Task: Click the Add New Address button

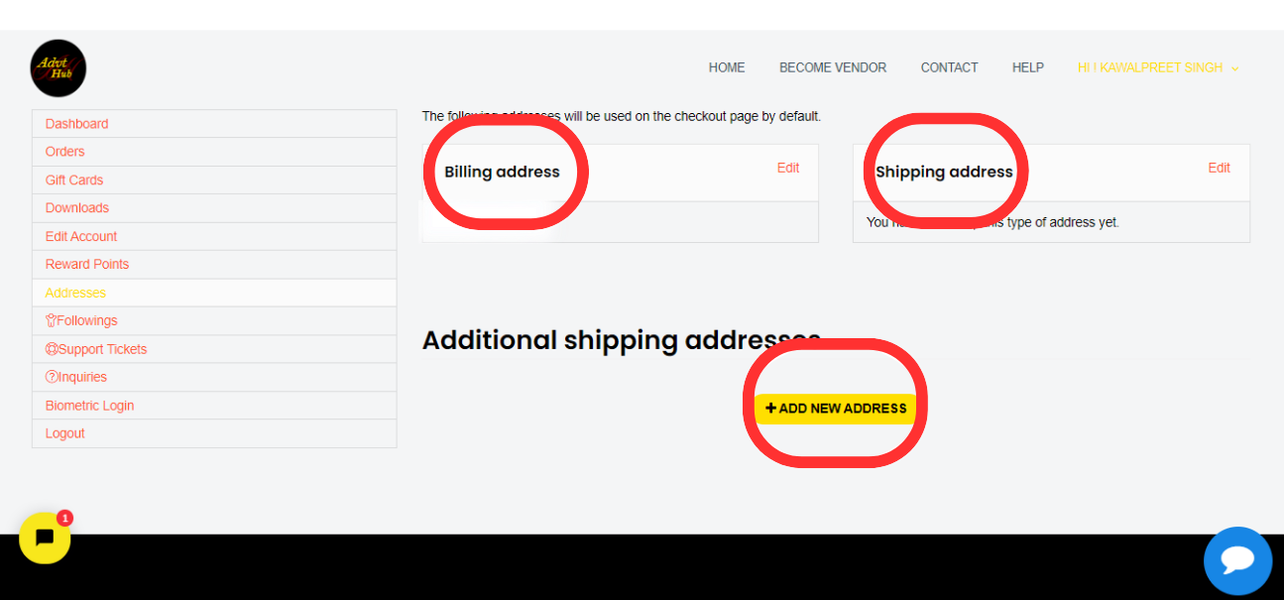Action: (x=835, y=409)
